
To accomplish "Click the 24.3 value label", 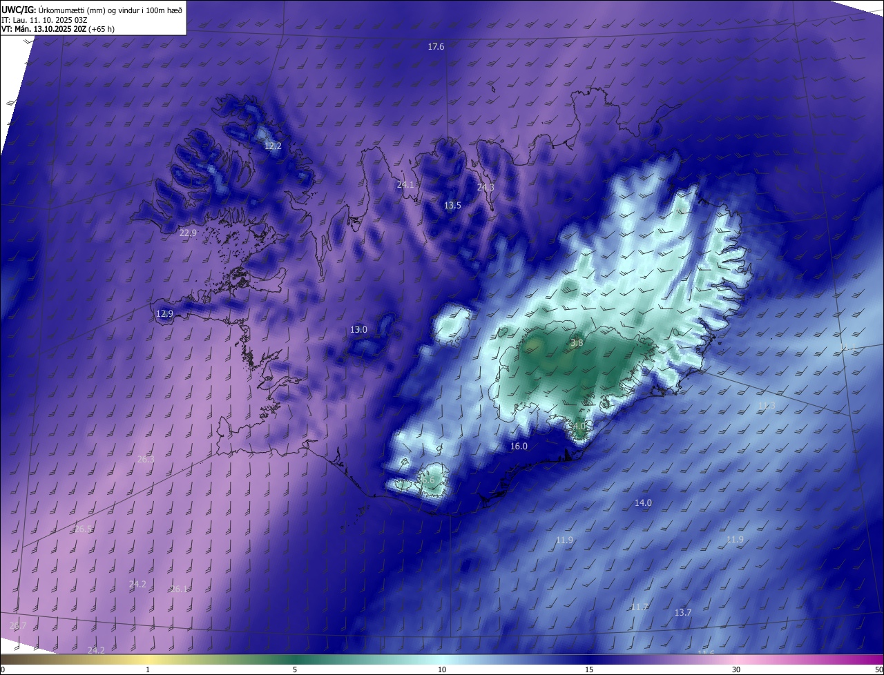I will pos(486,188).
